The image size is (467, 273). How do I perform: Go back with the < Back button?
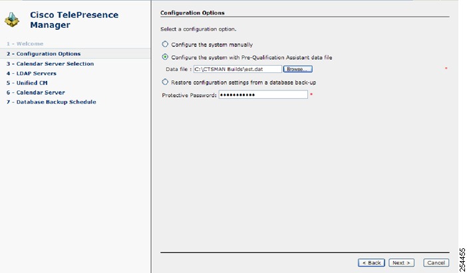[x=371, y=262]
